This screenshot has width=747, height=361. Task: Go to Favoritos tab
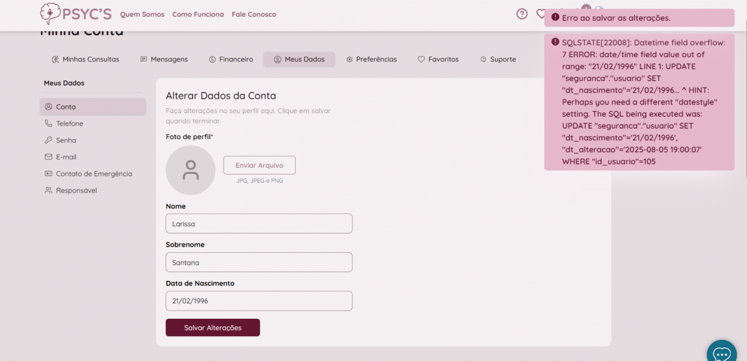click(x=438, y=60)
